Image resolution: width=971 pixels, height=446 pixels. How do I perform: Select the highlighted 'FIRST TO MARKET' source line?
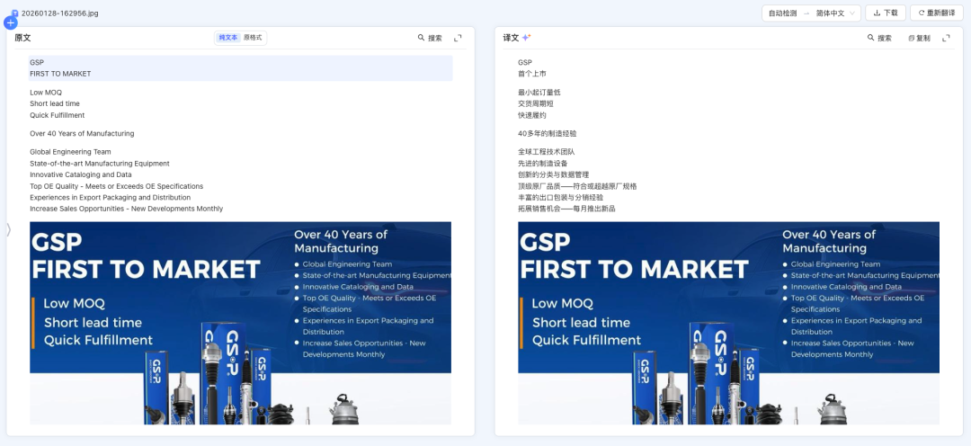[60, 74]
